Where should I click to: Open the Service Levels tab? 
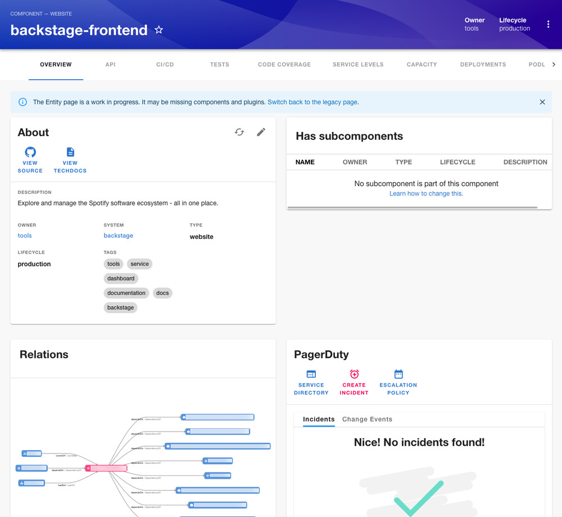(358, 65)
